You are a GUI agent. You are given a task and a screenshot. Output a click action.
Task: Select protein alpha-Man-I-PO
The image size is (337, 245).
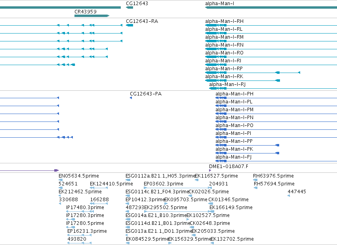(x=234, y=125)
